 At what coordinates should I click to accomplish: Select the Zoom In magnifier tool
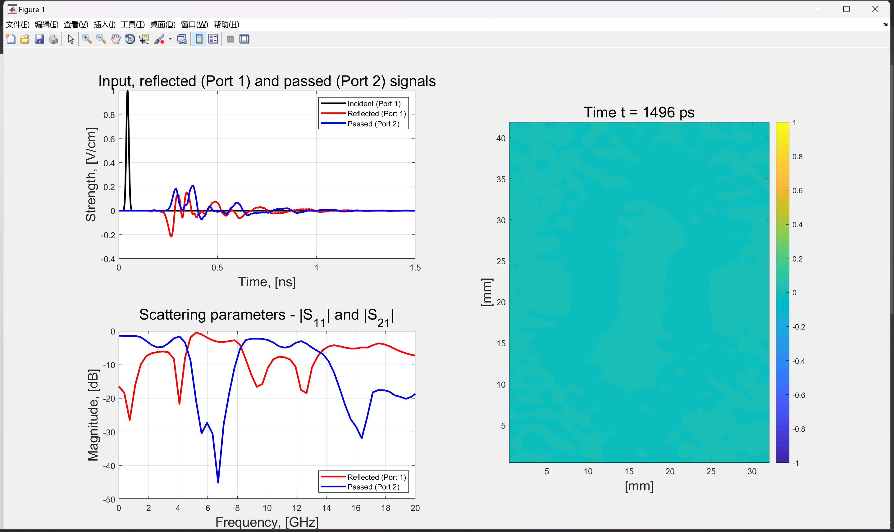click(86, 39)
